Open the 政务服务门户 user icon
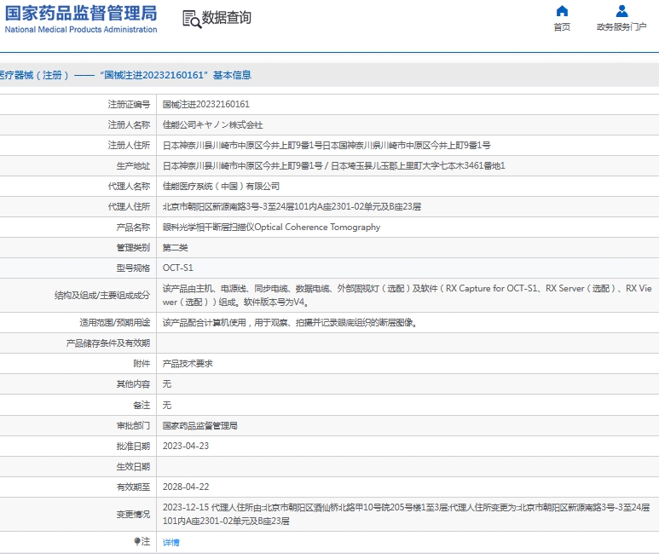 click(621, 10)
